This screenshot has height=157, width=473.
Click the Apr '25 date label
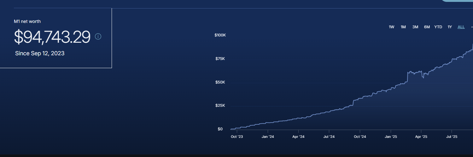(421, 137)
